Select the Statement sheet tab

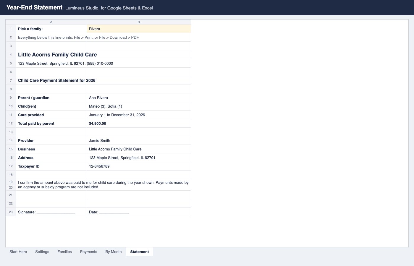click(x=140, y=252)
